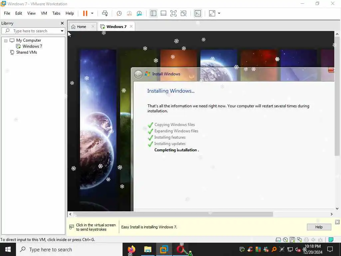Open File Explorer from the taskbar

point(148,249)
